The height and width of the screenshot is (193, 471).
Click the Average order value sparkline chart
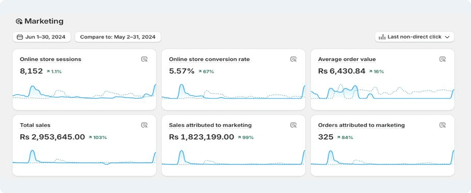[x=382, y=92]
